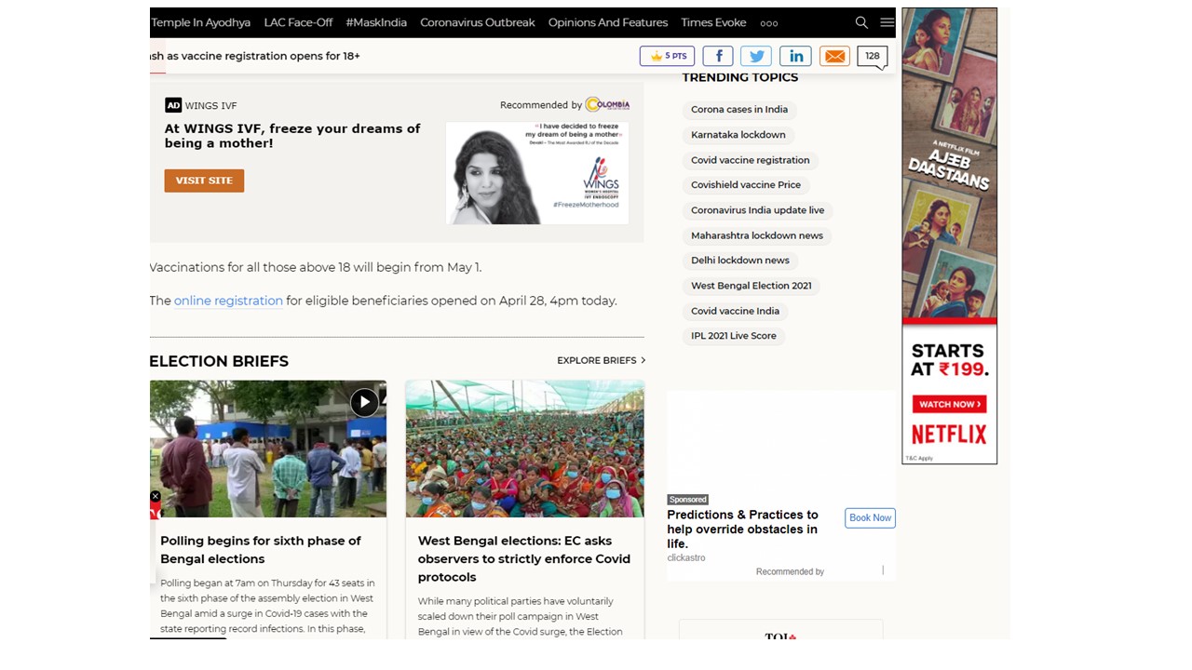Click EXPLORE BRIEFS link

click(x=597, y=360)
